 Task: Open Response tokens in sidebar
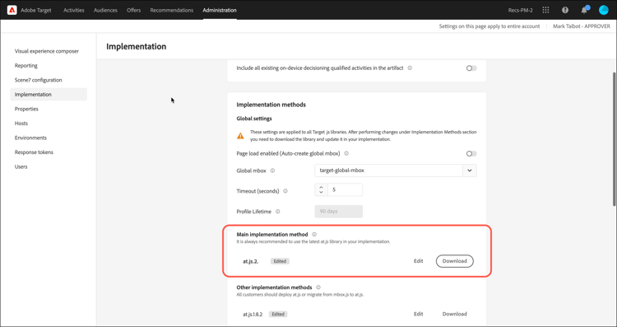[34, 152]
